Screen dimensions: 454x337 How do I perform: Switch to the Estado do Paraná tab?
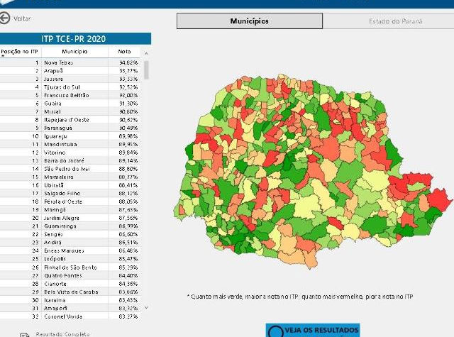(394, 21)
